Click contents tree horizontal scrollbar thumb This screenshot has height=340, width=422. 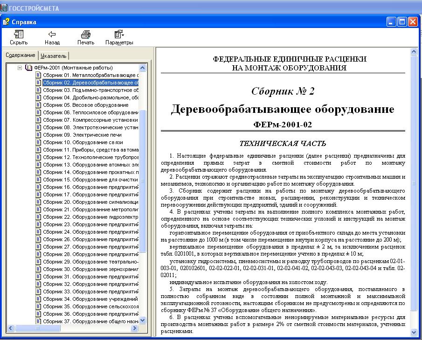tap(38, 328)
